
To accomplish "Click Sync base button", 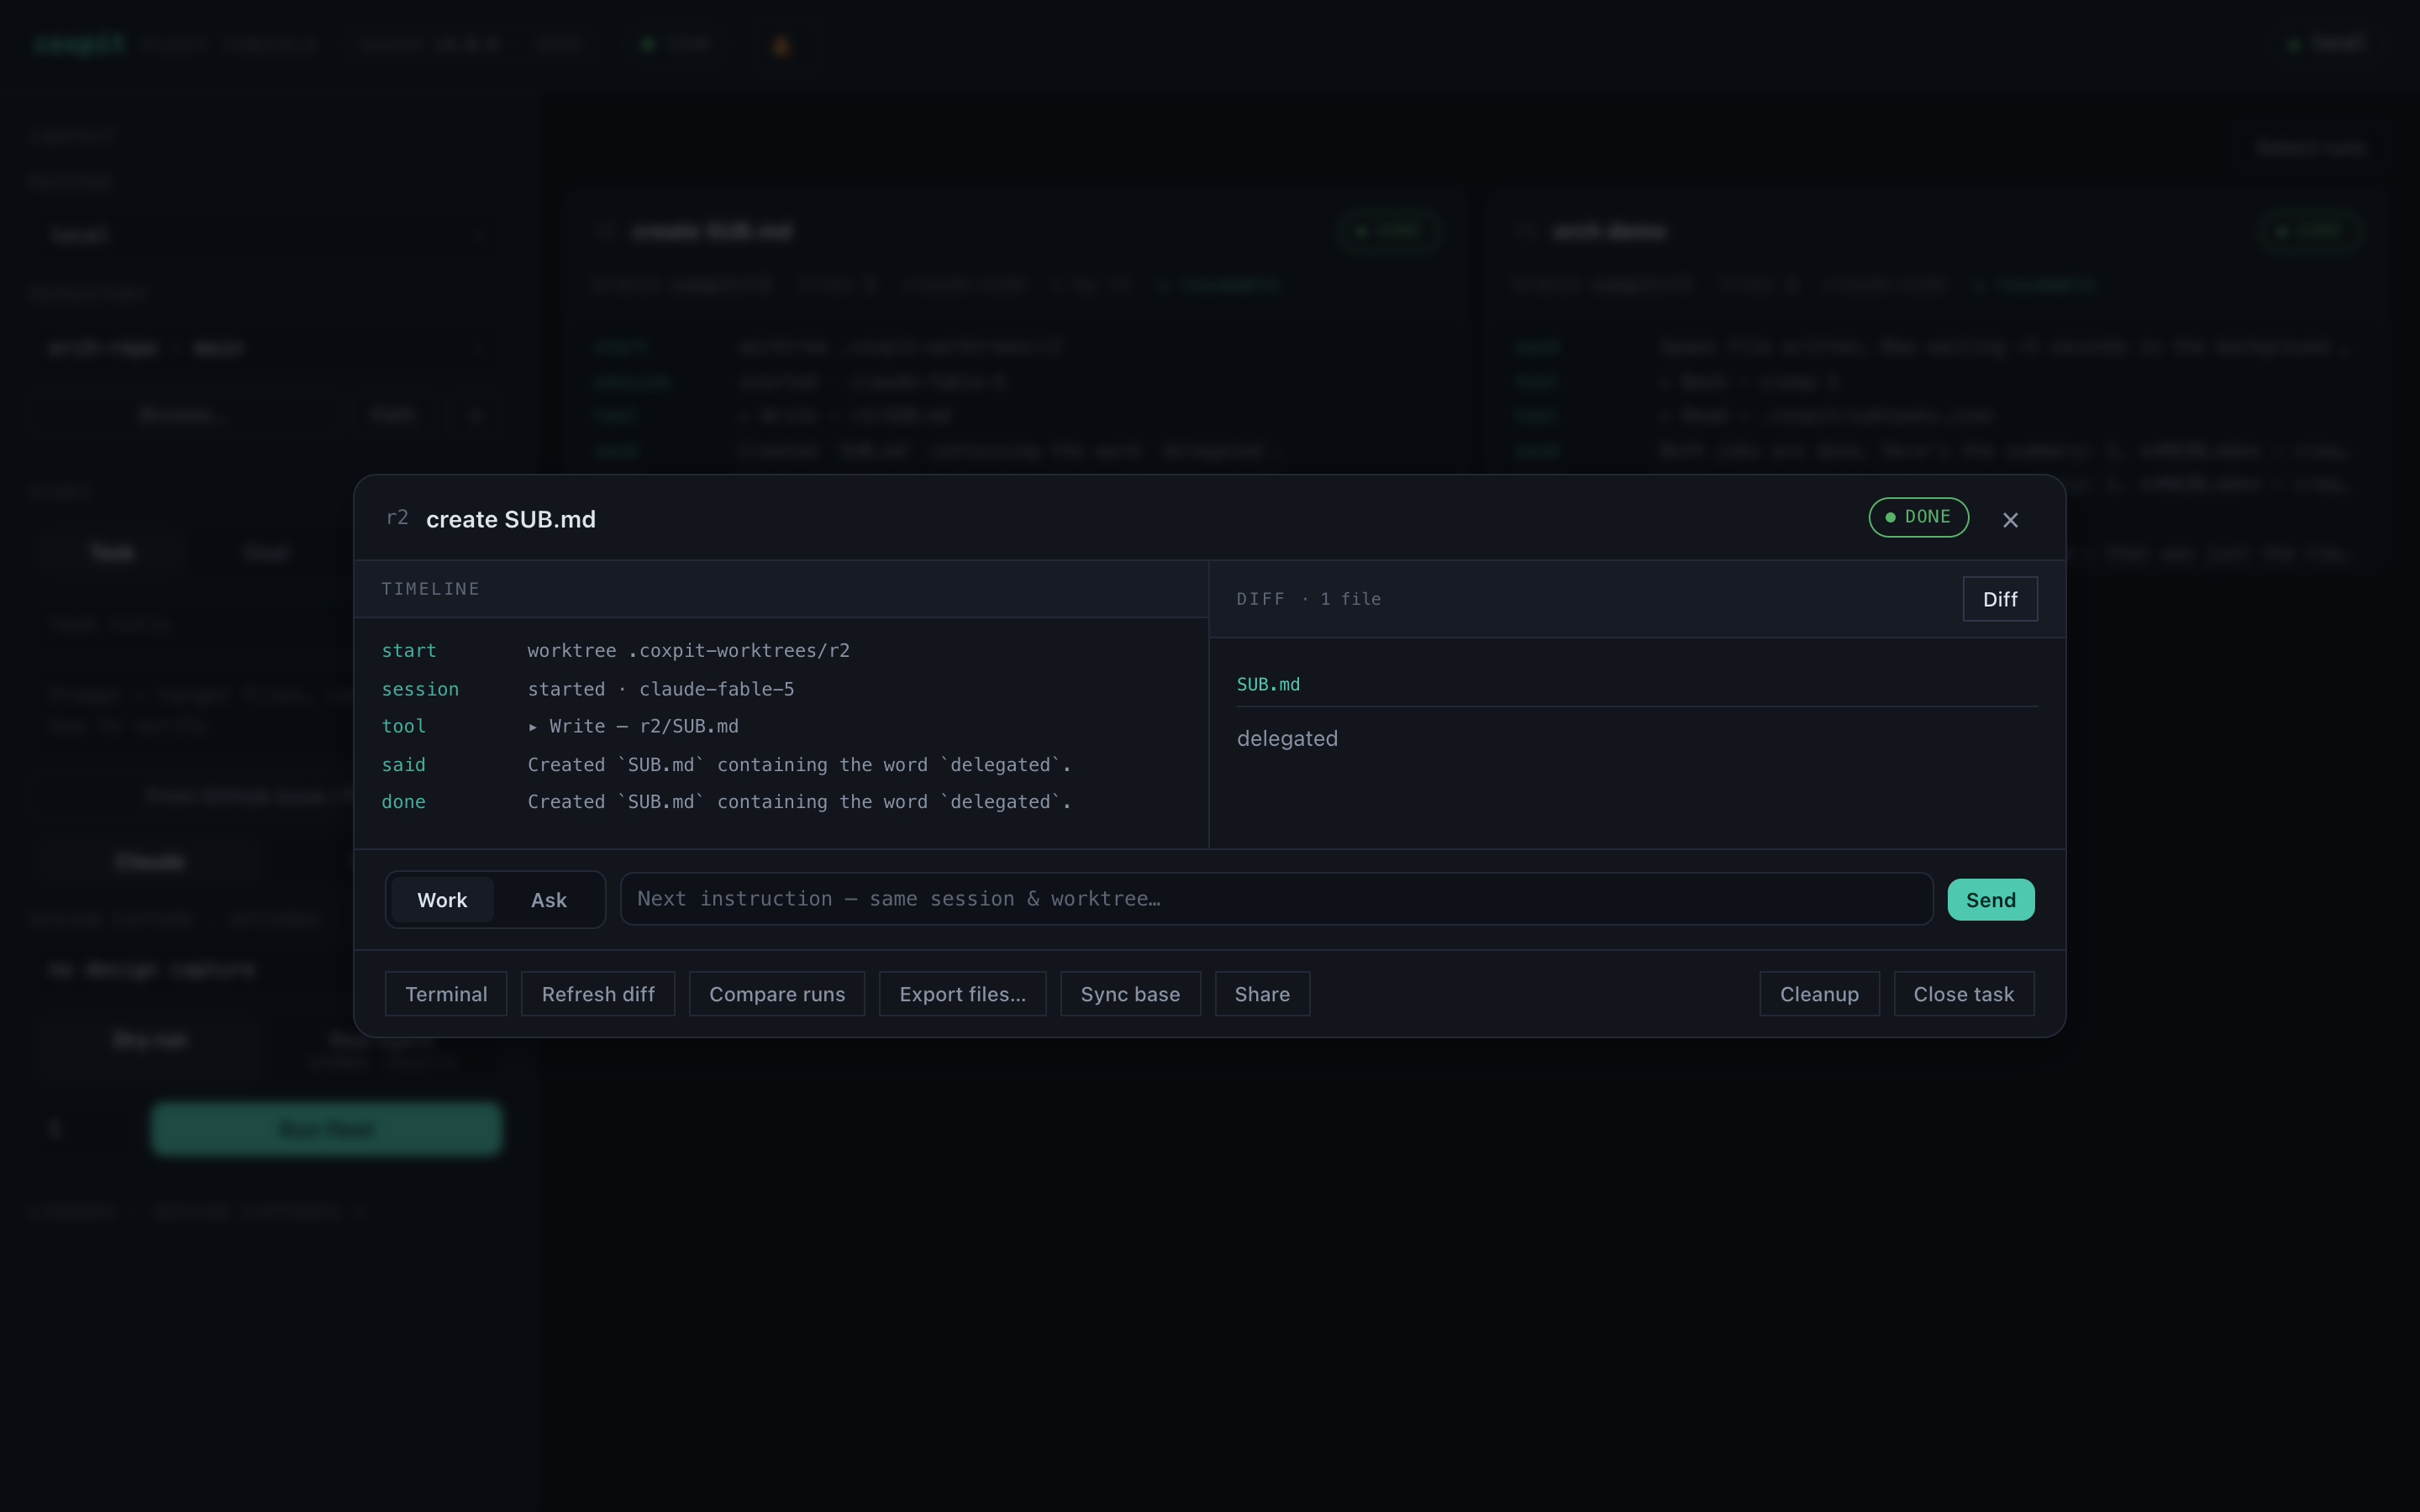I will [1130, 994].
